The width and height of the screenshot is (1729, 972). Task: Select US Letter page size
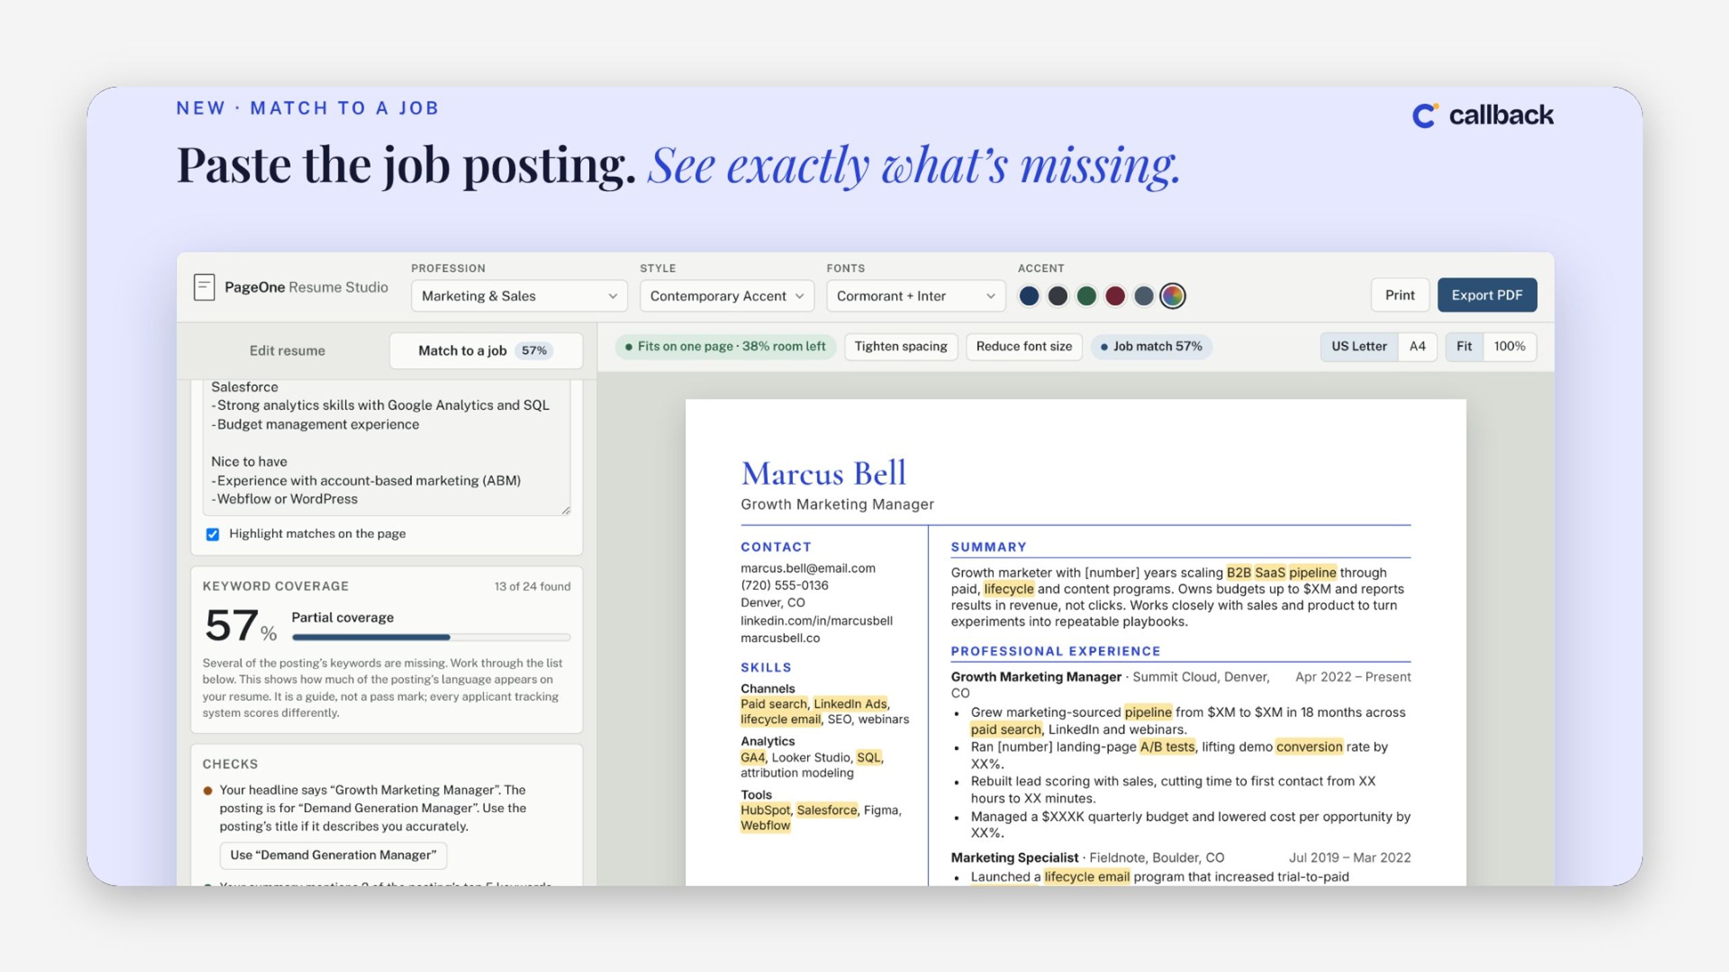click(x=1359, y=346)
